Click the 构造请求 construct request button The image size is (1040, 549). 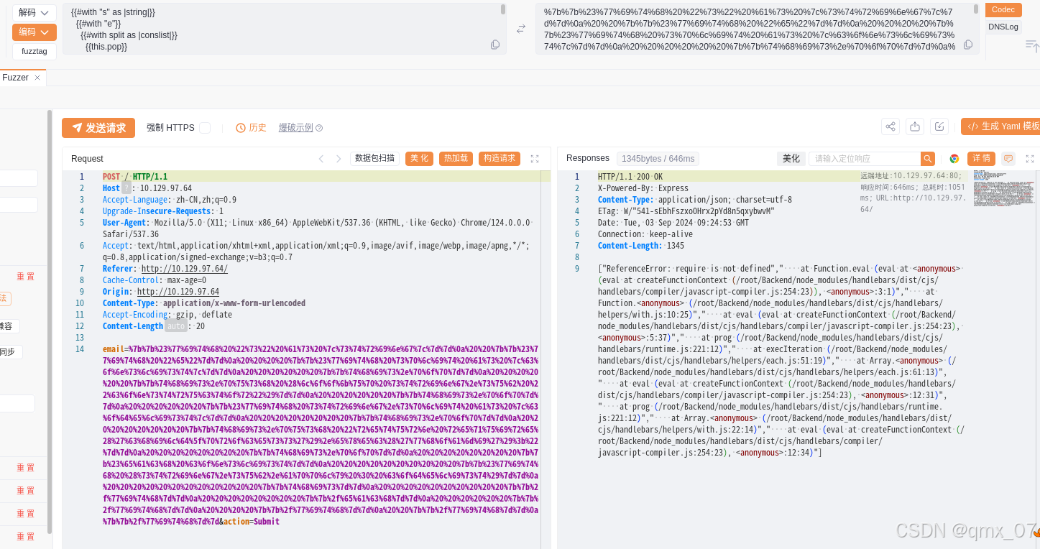[500, 159]
